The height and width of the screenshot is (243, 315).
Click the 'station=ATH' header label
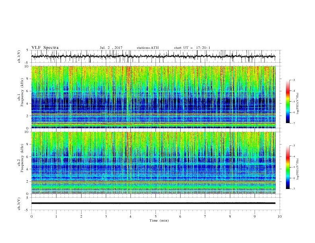point(148,48)
